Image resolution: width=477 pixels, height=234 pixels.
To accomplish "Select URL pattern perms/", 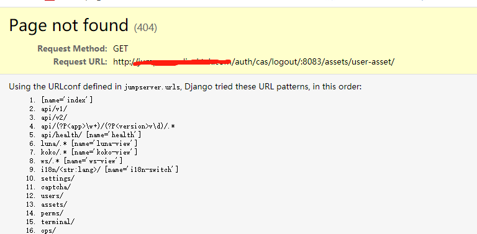I will pyautogui.click(x=52, y=214).
